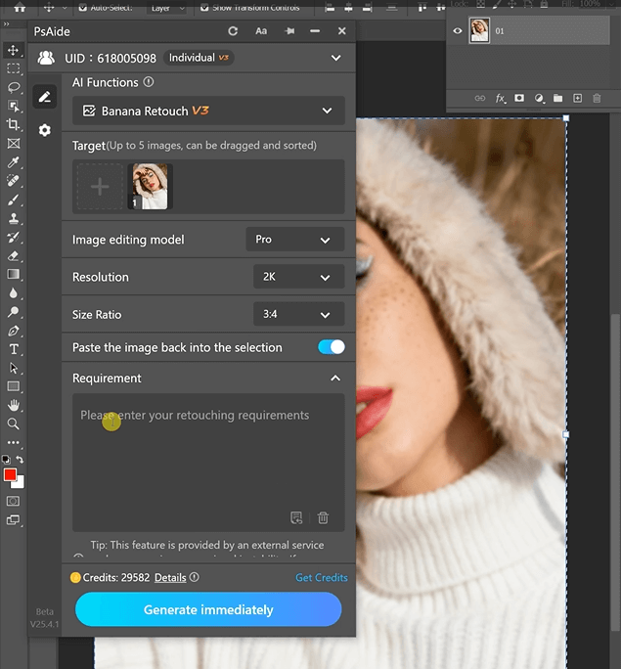
Task: Click the white background color swatch
Action: [x=20, y=483]
